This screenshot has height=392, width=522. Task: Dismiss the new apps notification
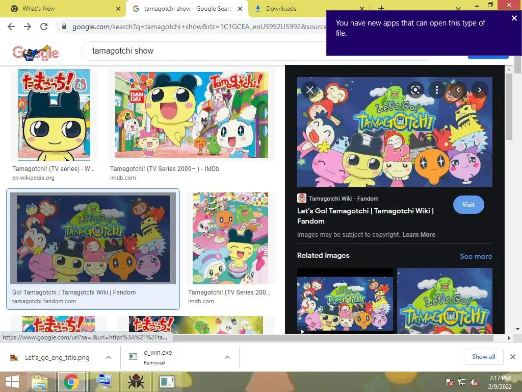click(x=514, y=18)
